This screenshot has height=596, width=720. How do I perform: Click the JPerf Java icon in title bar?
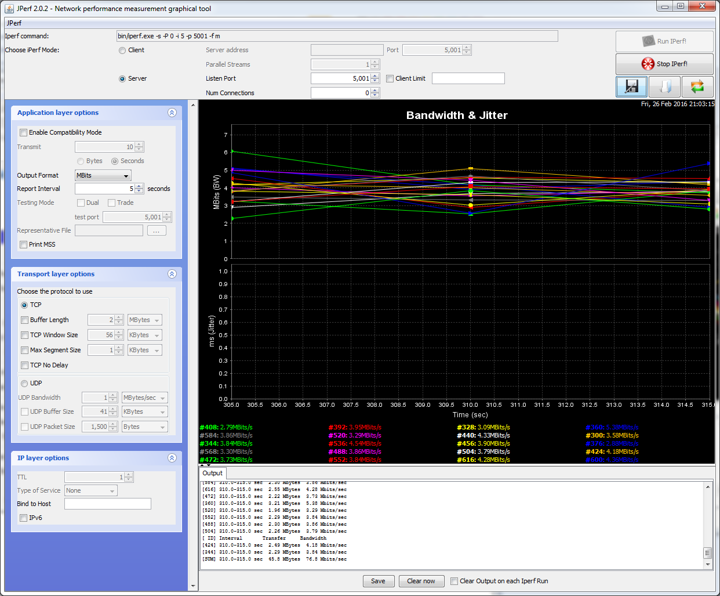point(9,8)
